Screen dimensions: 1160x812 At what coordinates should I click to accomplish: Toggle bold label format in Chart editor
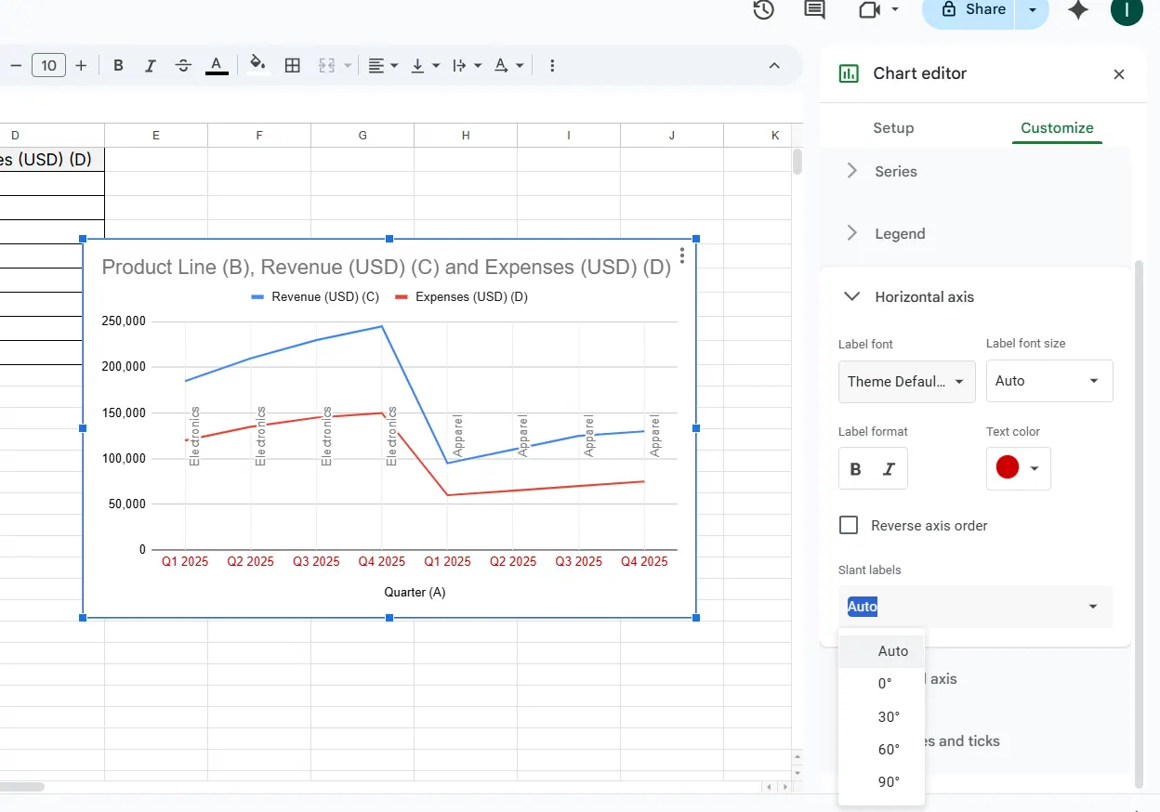(x=856, y=469)
